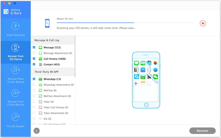
Task: Open Recover from iCloud Backup icon
Action: coord(15,93)
